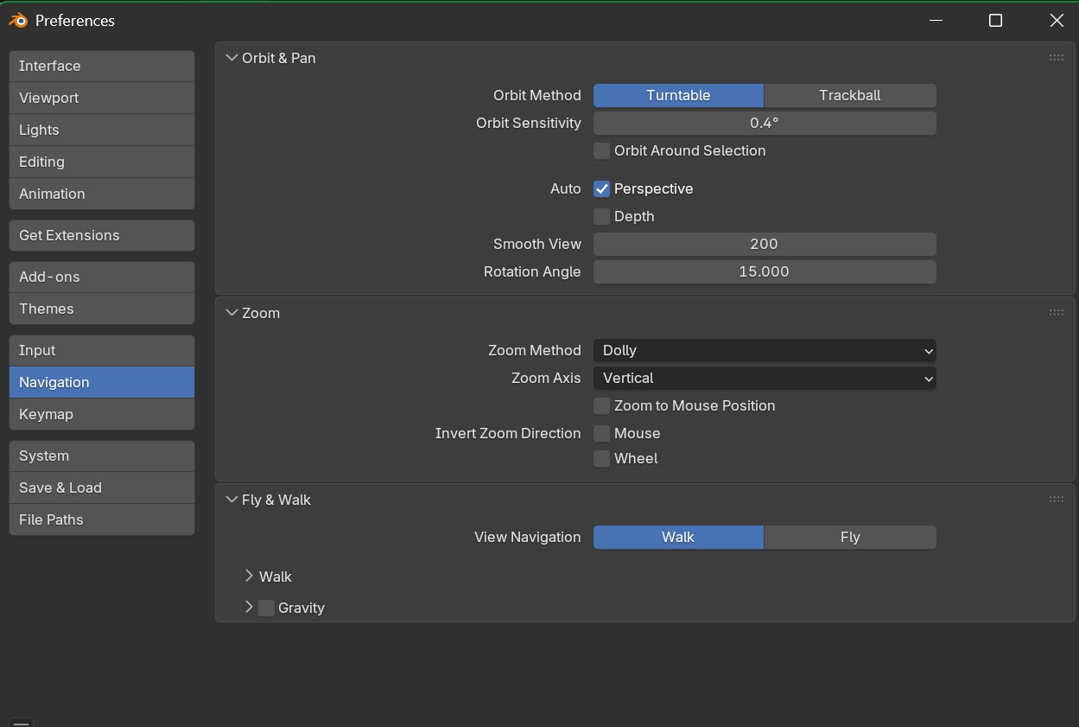The image size is (1079, 727).
Task: Open the Editing preferences tab
Action: 102,162
